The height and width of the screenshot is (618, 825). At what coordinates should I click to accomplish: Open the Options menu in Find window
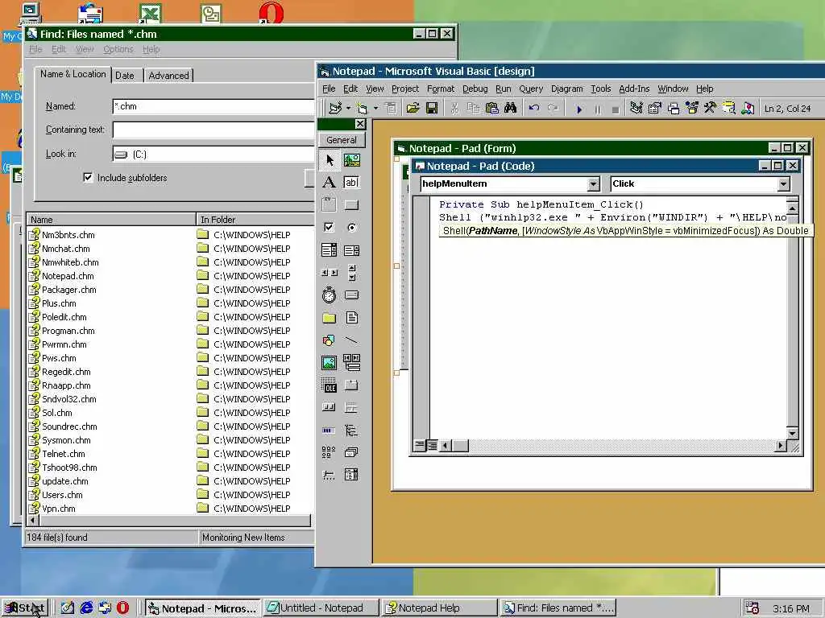(x=118, y=49)
